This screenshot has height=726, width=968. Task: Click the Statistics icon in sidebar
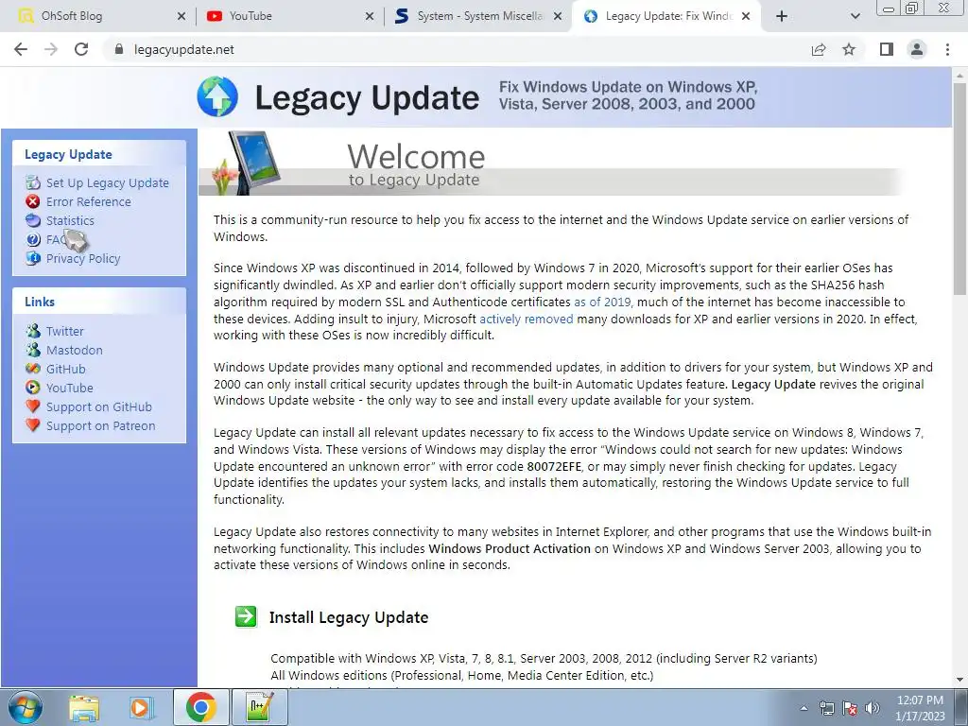(33, 220)
